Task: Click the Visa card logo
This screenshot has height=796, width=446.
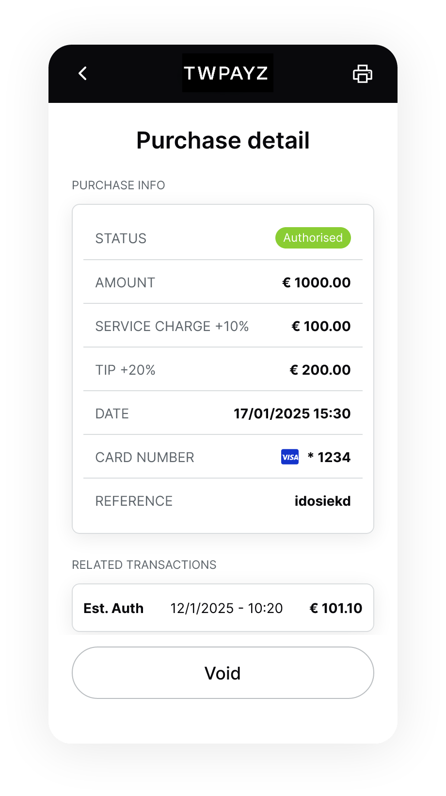Action: pyautogui.click(x=290, y=457)
